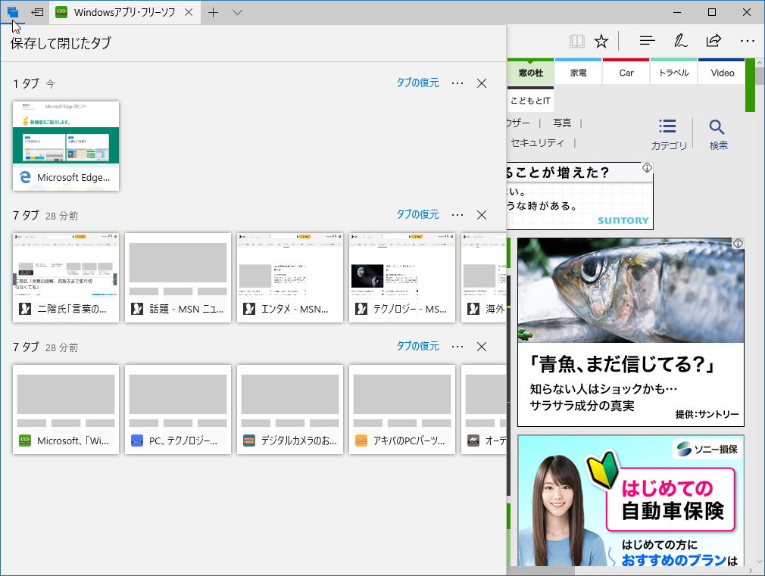Open Settings and more with the ellipsis icon

coord(748,41)
